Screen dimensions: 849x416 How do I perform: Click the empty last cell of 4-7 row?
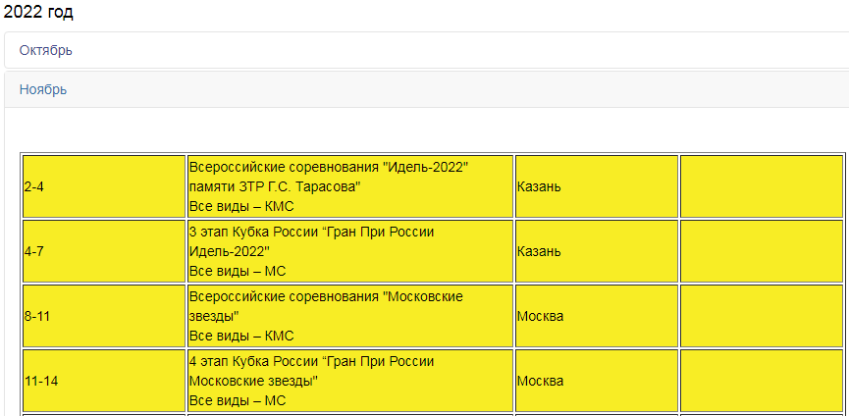point(761,251)
